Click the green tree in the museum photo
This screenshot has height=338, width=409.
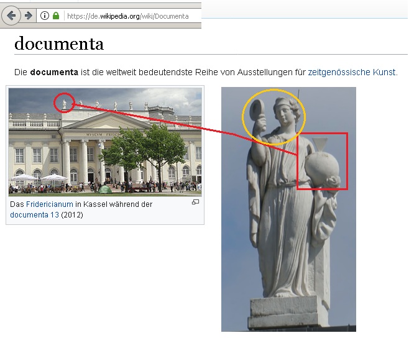tap(146, 149)
